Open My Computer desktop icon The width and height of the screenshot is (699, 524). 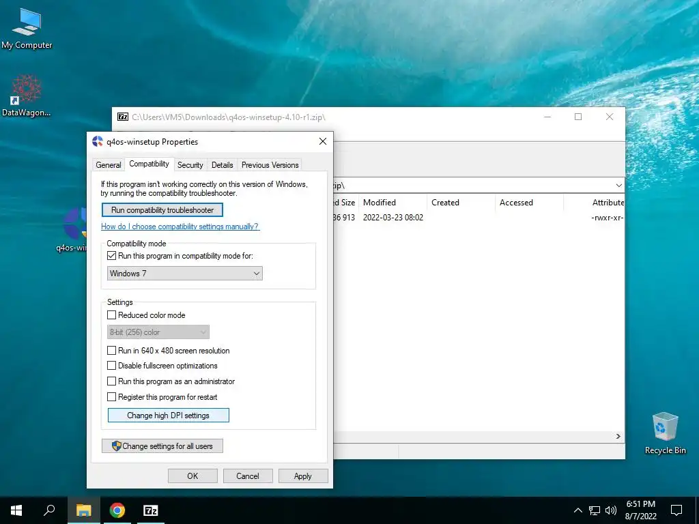click(27, 29)
